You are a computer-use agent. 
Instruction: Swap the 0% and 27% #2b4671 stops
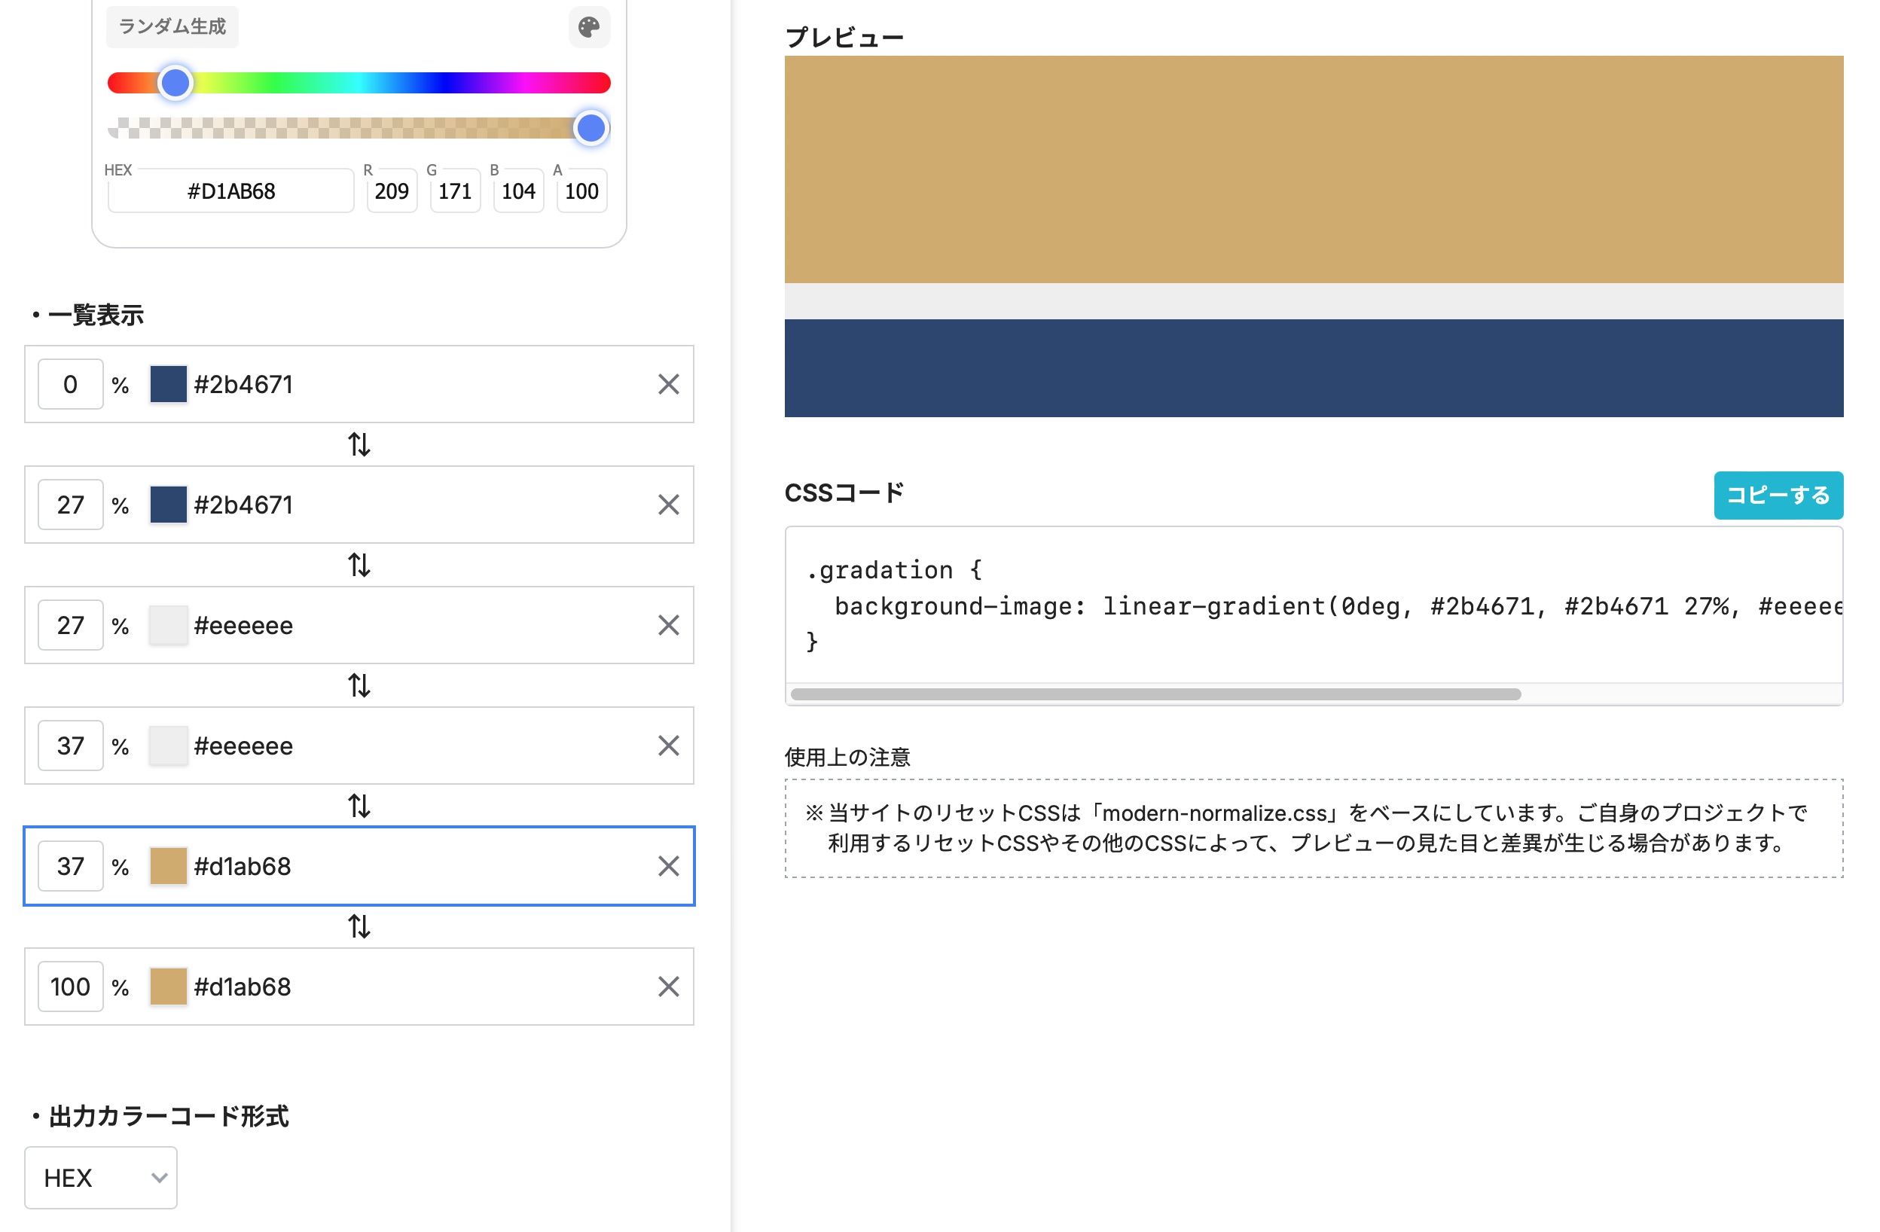[359, 444]
